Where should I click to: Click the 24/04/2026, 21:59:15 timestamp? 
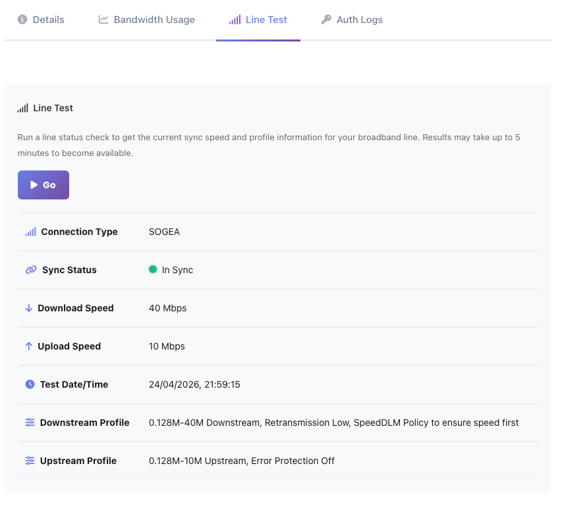coord(194,385)
